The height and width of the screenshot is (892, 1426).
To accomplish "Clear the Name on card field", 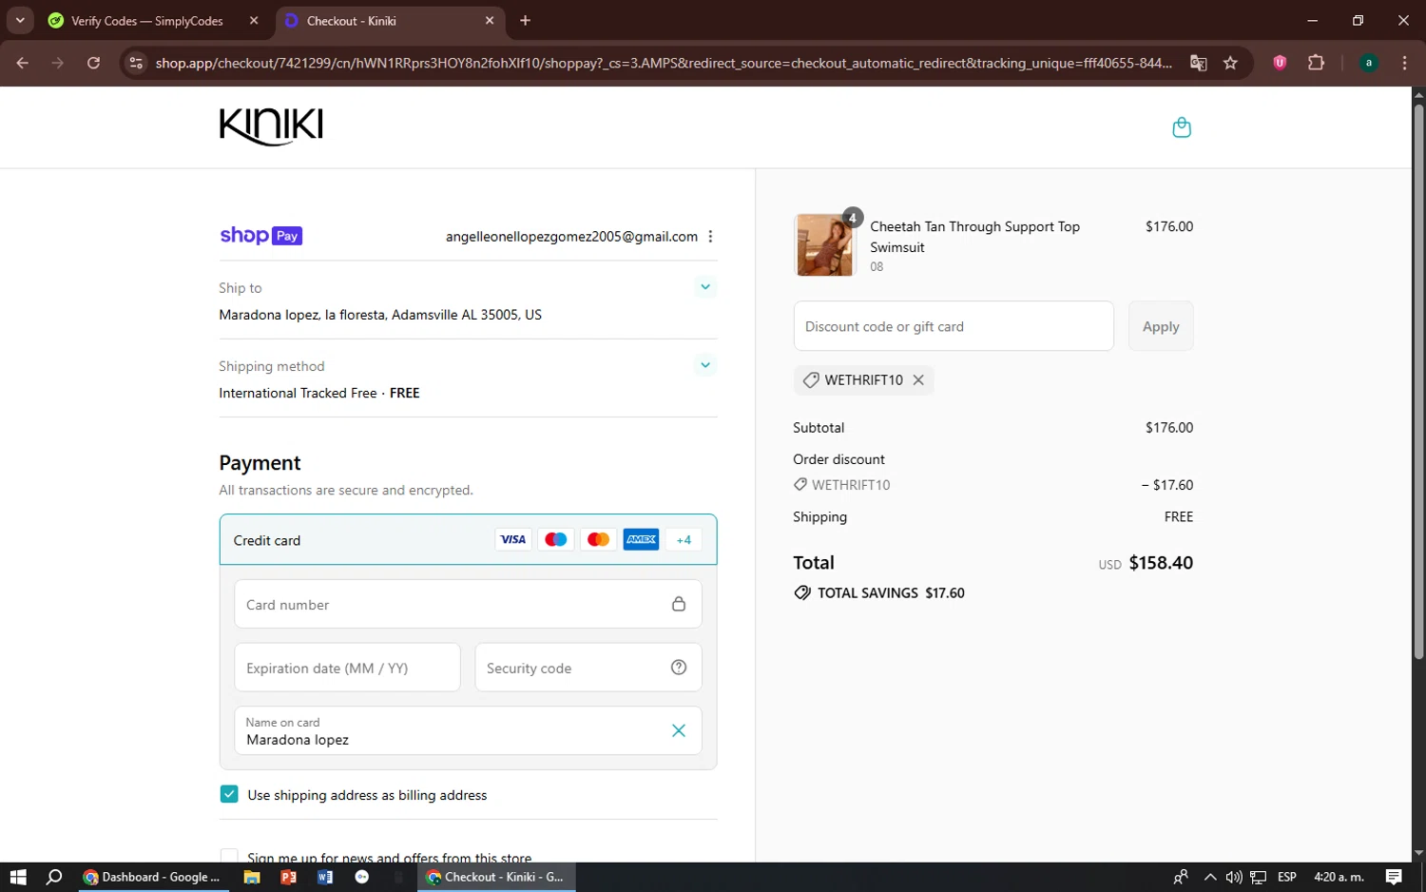I will (x=679, y=730).
